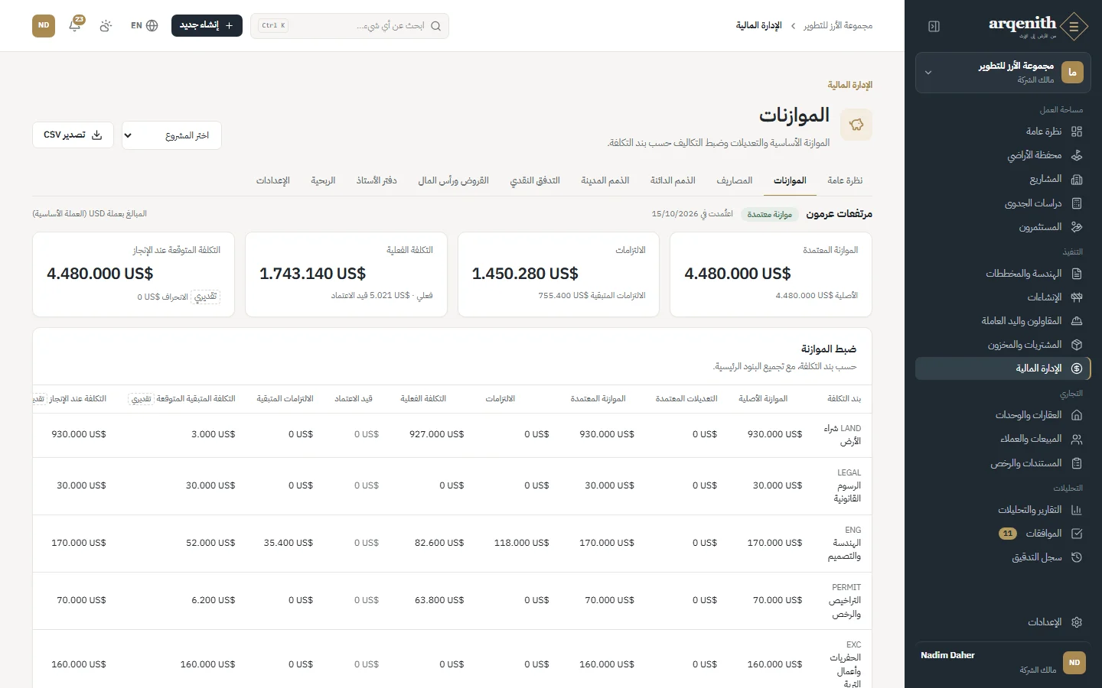This screenshot has width=1102, height=688.
Task: Open التقارير والتحليلات sidebar item
Action: tap(1003, 510)
